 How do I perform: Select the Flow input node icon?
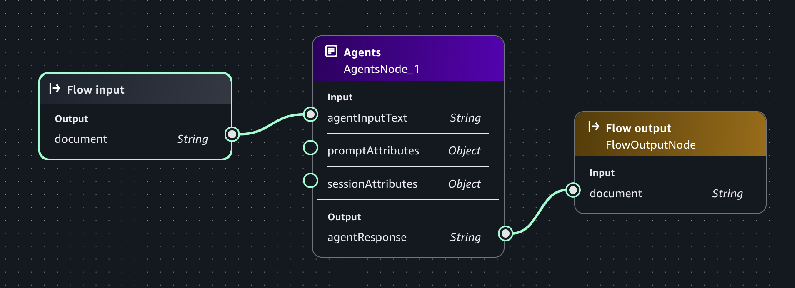coord(55,89)
